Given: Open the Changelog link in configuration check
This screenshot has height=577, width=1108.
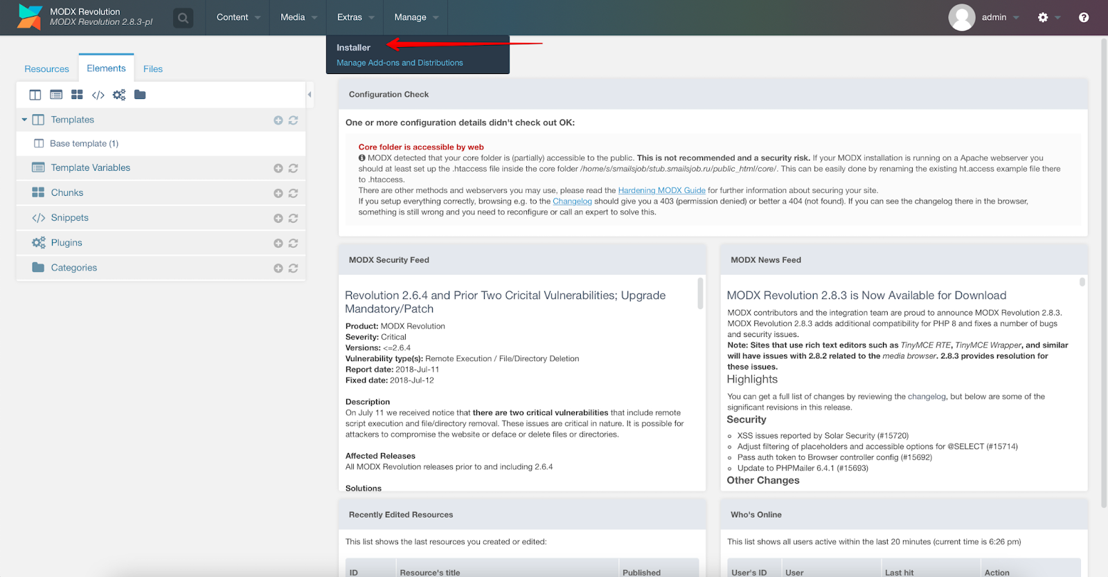Looking at the screenshot, I should click(572, 201).
